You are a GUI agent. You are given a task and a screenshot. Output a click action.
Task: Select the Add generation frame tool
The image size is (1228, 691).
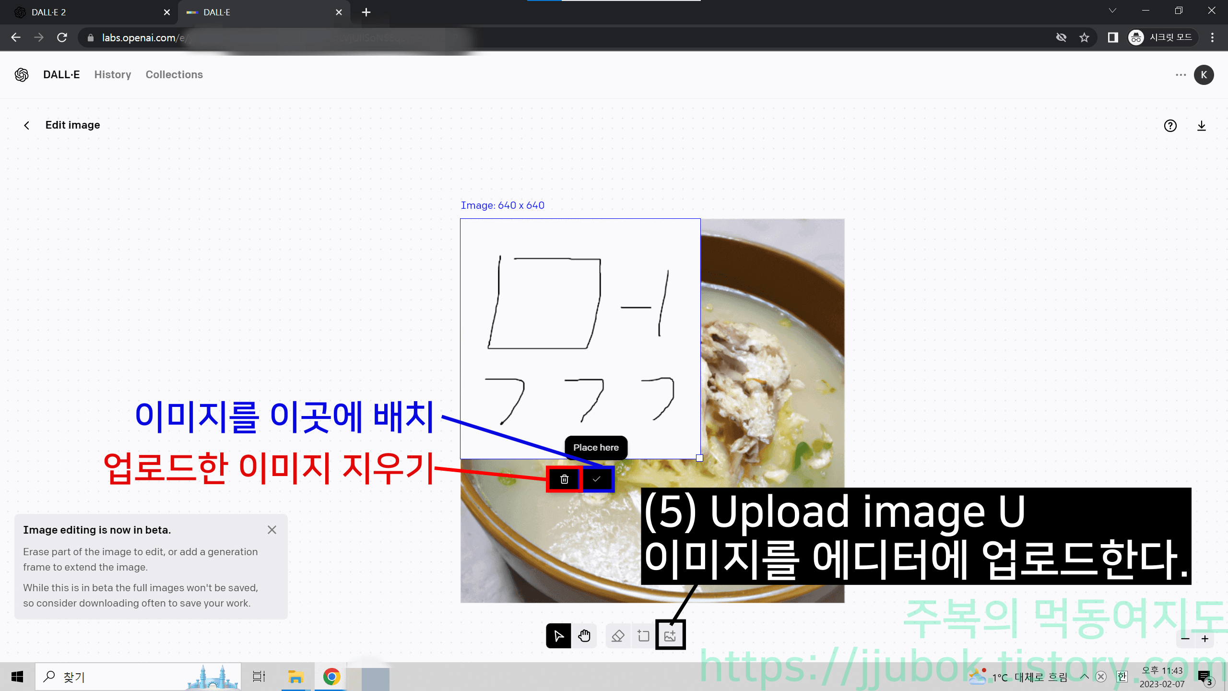(x=643, y=636)
